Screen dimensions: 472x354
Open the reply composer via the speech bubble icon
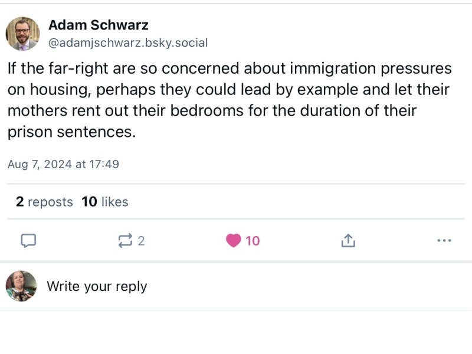[x=27, y=241]
